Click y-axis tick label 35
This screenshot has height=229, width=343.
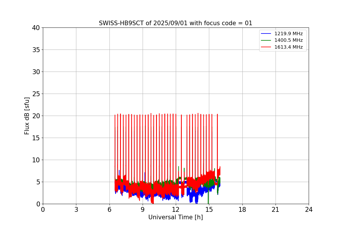[x=36, y=50]
